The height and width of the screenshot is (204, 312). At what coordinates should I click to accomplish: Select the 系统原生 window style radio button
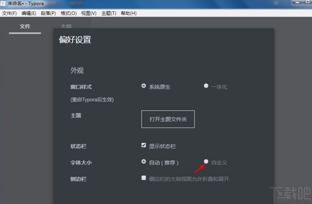pos(144,85)
